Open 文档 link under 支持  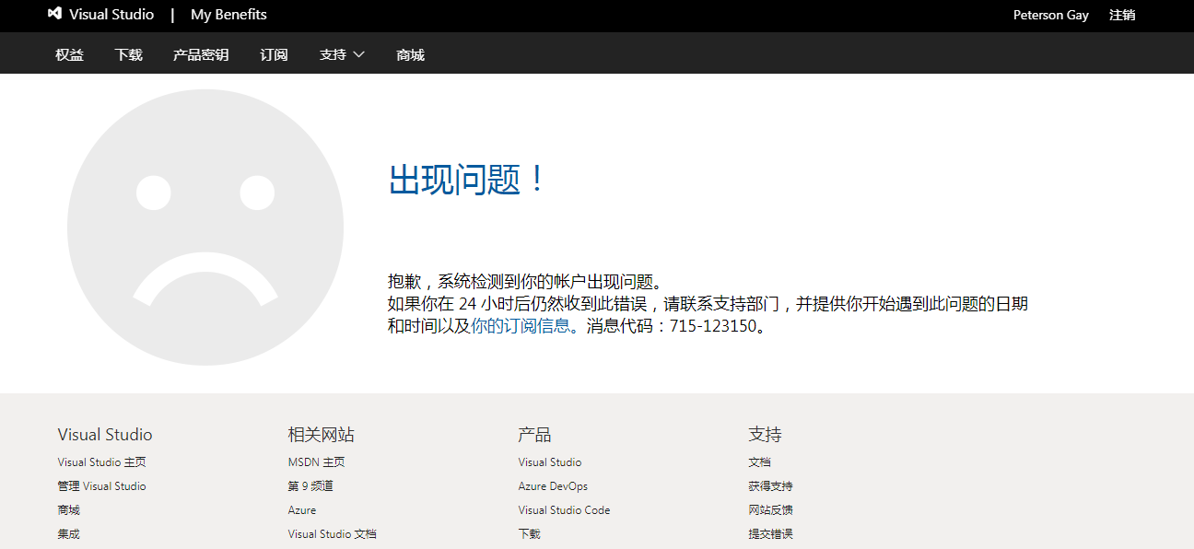coord(759,462)
